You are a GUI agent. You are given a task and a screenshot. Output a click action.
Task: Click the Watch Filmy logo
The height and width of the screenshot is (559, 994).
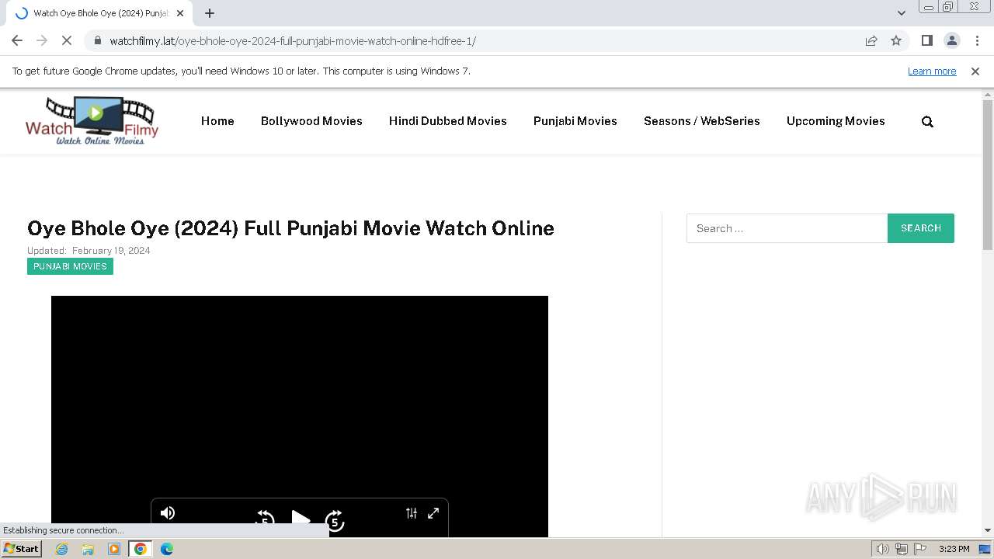click(x=92, y=120)
